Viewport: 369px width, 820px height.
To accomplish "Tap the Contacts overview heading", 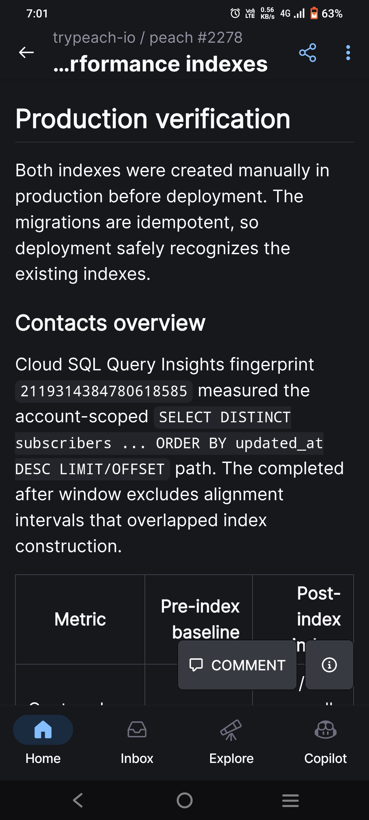I will 110,323.
